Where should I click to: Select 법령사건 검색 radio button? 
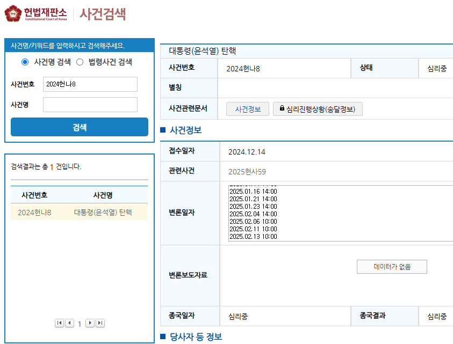click(80, 62)
